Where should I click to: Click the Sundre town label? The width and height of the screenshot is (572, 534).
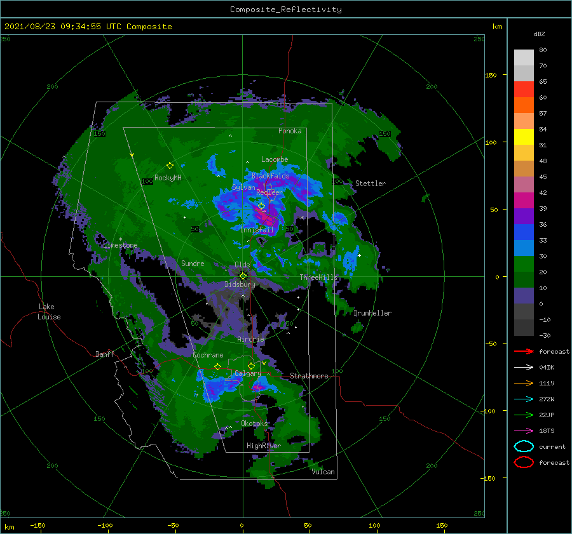193,263
